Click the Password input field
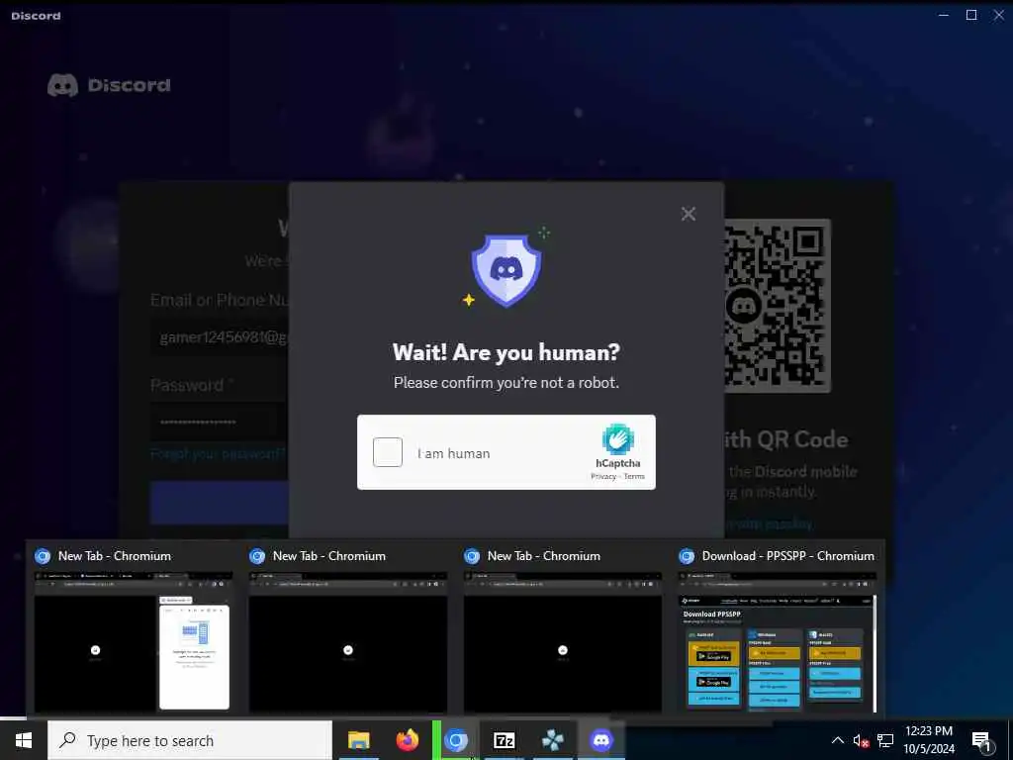Screen dimensions: 1013x760 tap(220, 422)
